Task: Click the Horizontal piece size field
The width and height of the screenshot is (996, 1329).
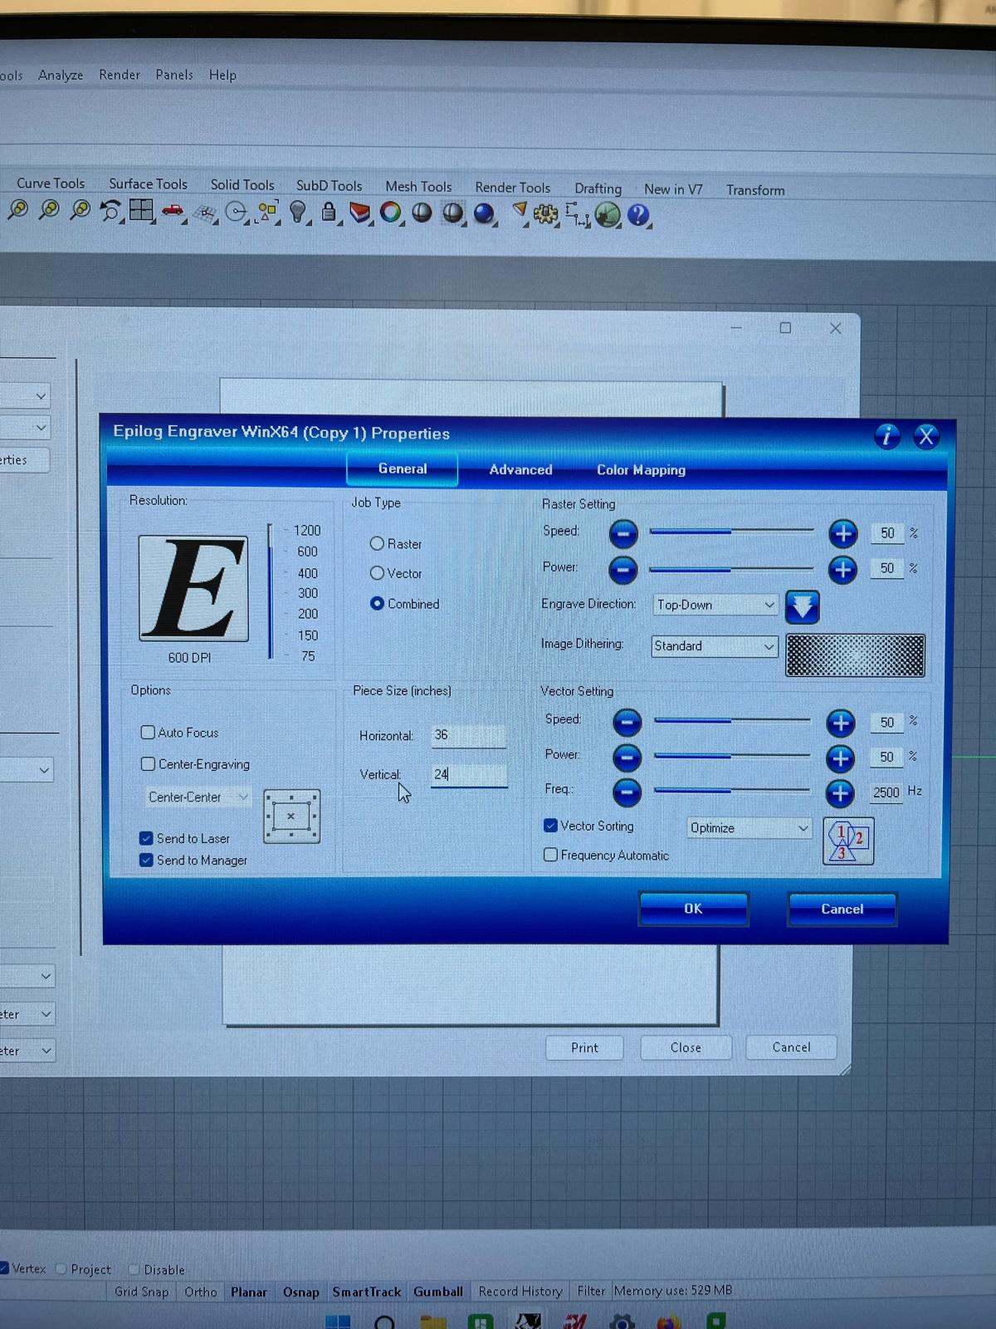Action: click(x=468, y=736)
